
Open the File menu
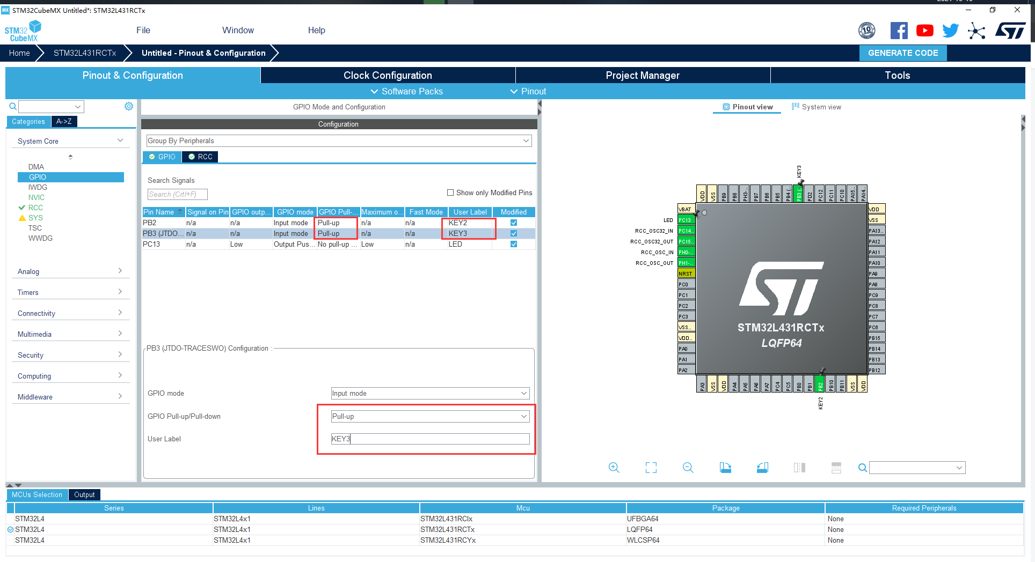point(143,30)
